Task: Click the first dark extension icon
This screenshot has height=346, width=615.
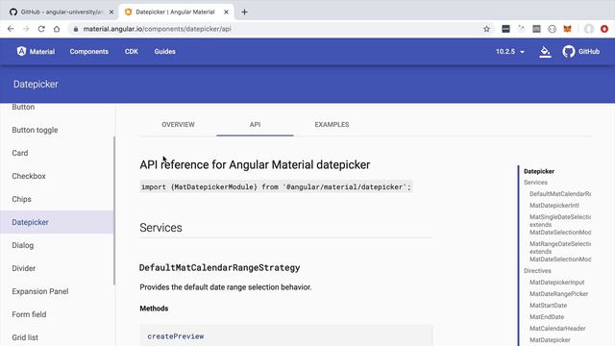Action: [506, 29]
